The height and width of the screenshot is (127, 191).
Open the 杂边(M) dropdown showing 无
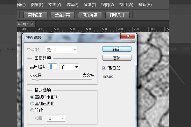click(x=61, y=50)
